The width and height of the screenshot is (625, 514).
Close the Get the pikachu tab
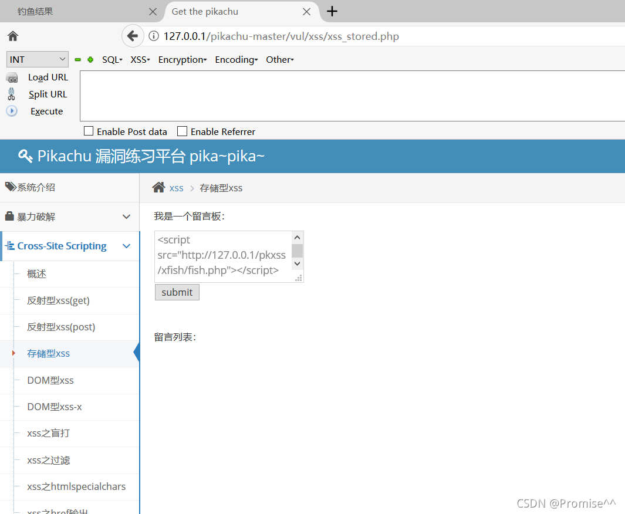tap(306, 12)
